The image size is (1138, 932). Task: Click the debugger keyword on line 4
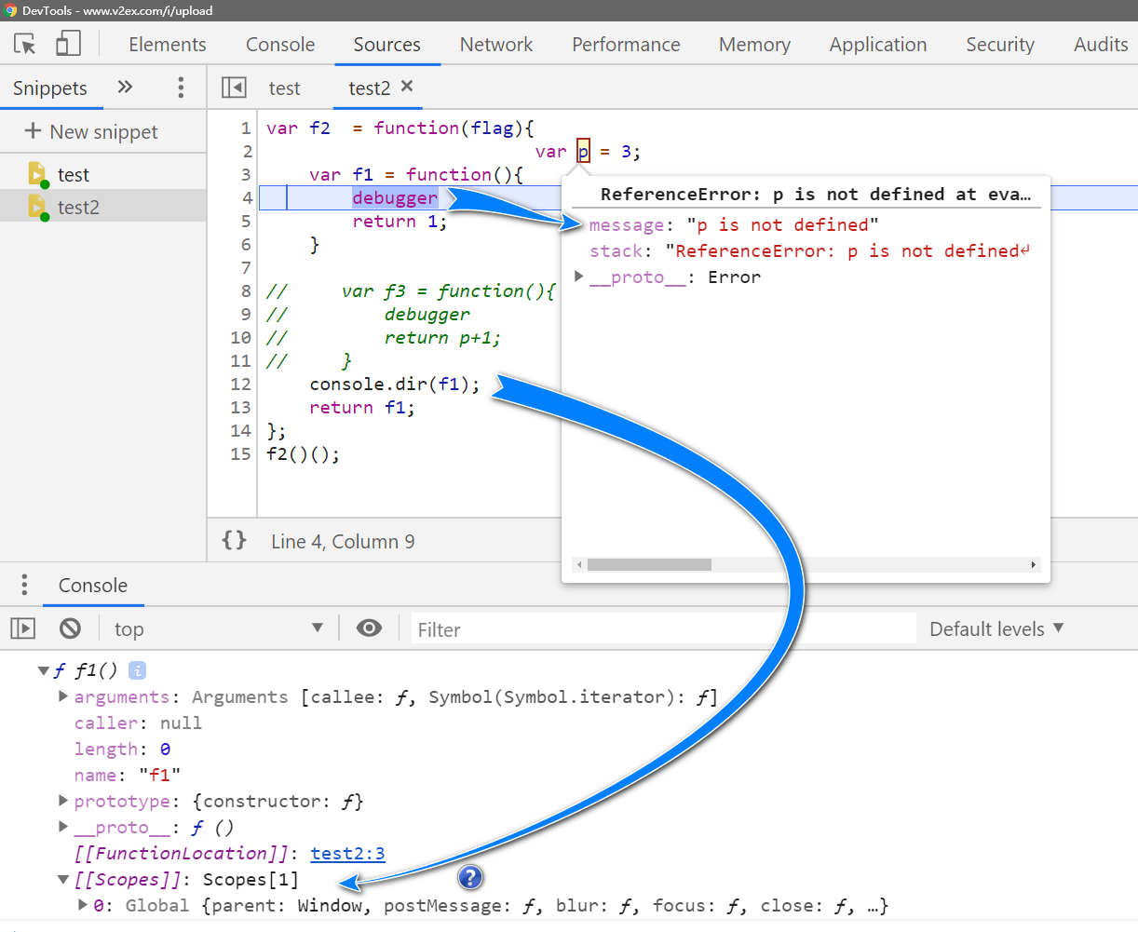tap(395, 197)
